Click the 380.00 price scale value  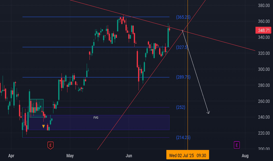264,6
